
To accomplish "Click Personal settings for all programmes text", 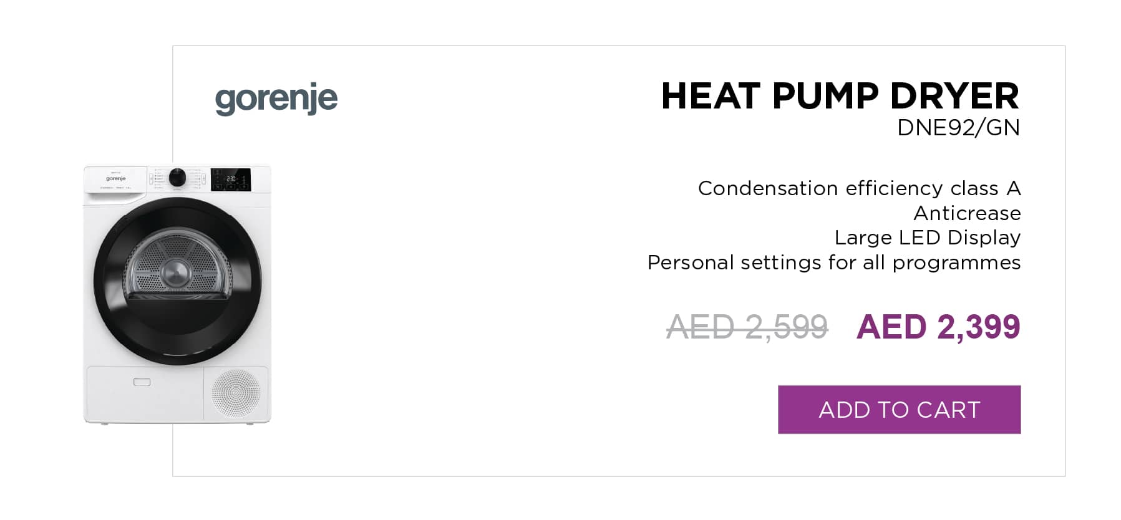I will click(834, 262).
